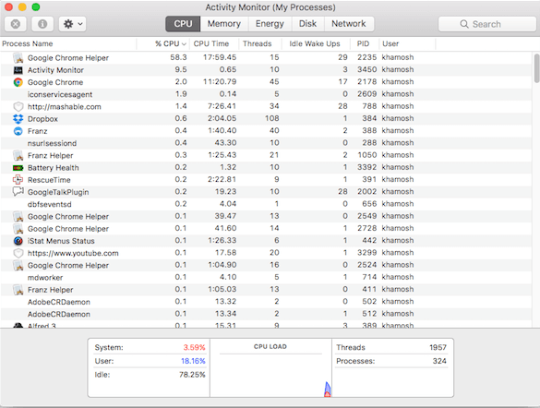
Task: Click the vertical scrollbar thumb
Action: pos(536,68)
